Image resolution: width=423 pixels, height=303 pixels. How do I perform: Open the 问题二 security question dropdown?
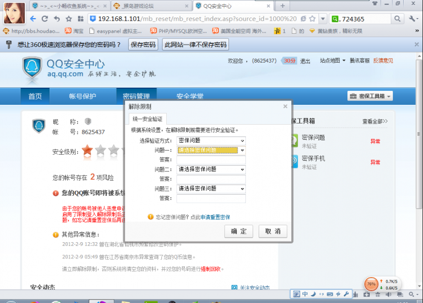211,169
